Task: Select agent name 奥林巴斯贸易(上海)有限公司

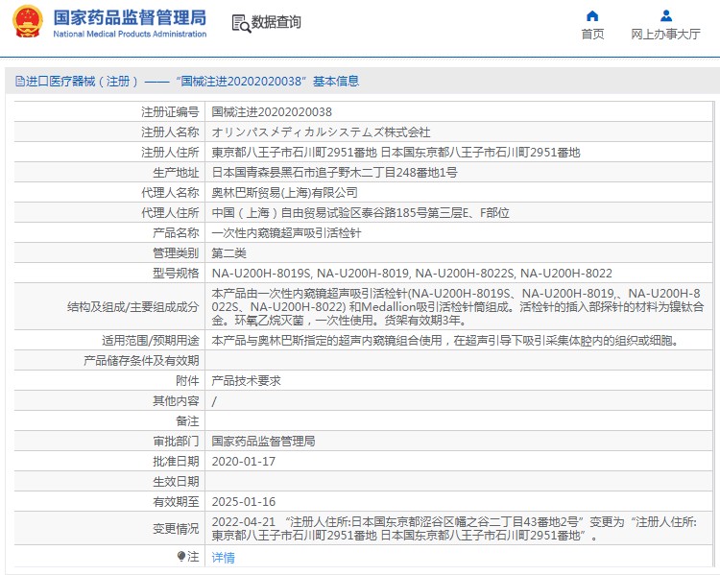Action: (285, 193)
